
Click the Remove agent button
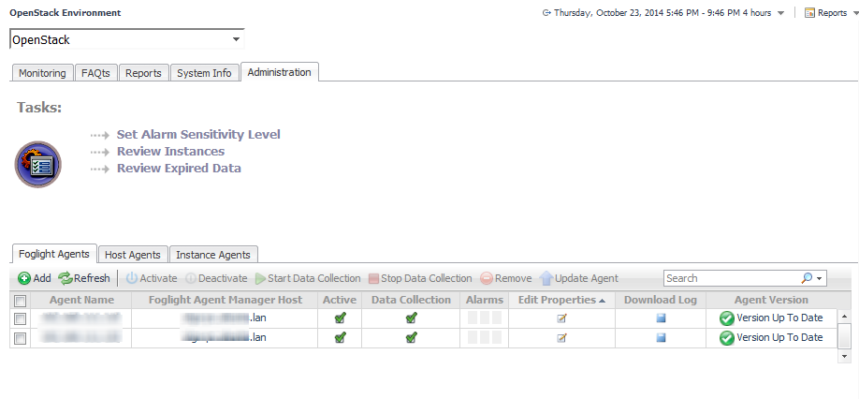point(506,278)
